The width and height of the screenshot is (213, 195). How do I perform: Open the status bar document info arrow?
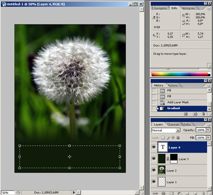point(74,192)
